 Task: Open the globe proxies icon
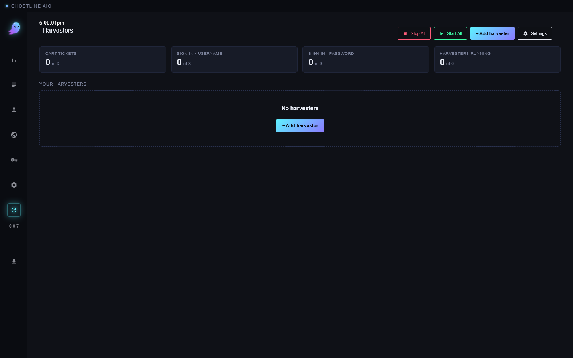[x=14, y=135]
